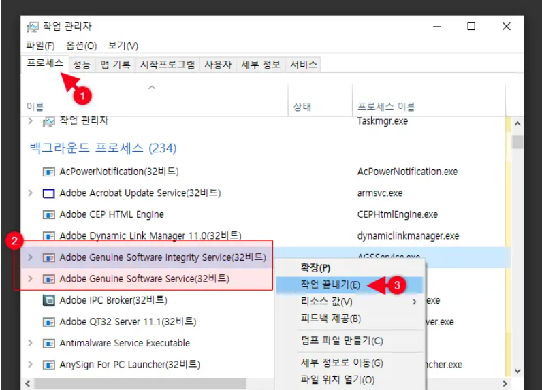Click the Adobe Genuine Software Service icon
The width and height of the screenshot is (542, 390).
point(49,279)
